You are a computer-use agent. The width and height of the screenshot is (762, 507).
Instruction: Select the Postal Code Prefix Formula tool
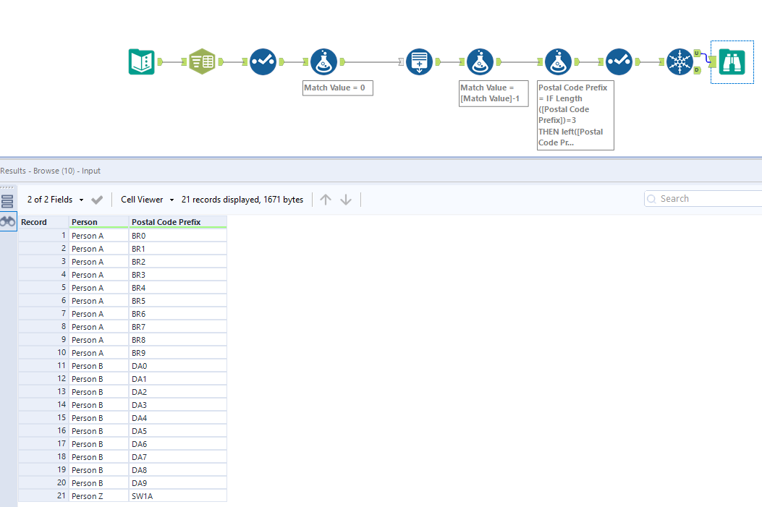click(558, 62)
